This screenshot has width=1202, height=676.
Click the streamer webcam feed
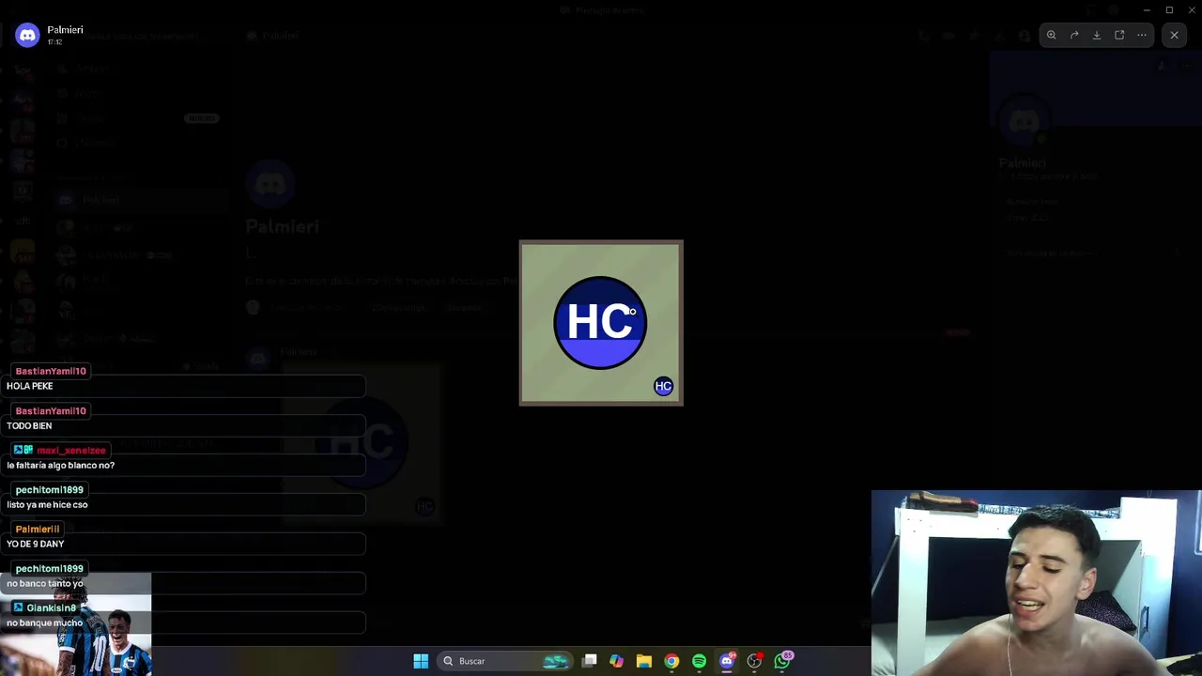coord(1037,583)
